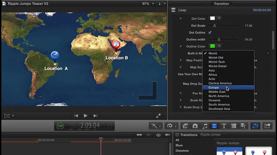Click the Share export arrow icon

[x=267, y=126]
